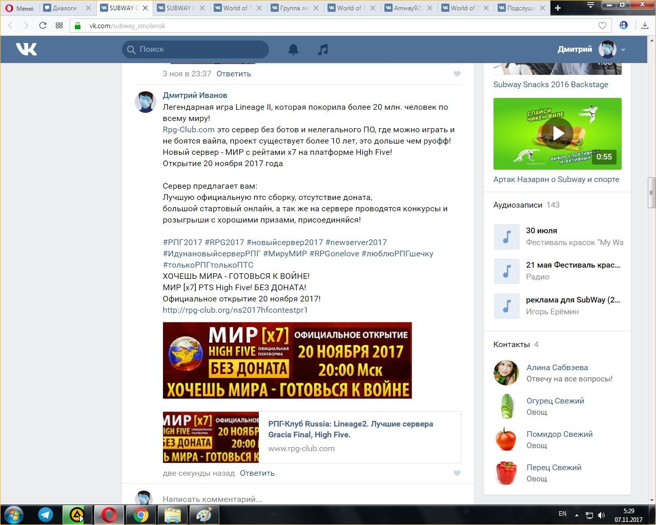Add page to bookmarks with heart icon
656x525 pixels.
pyautogui.click(x=603, y=25)
